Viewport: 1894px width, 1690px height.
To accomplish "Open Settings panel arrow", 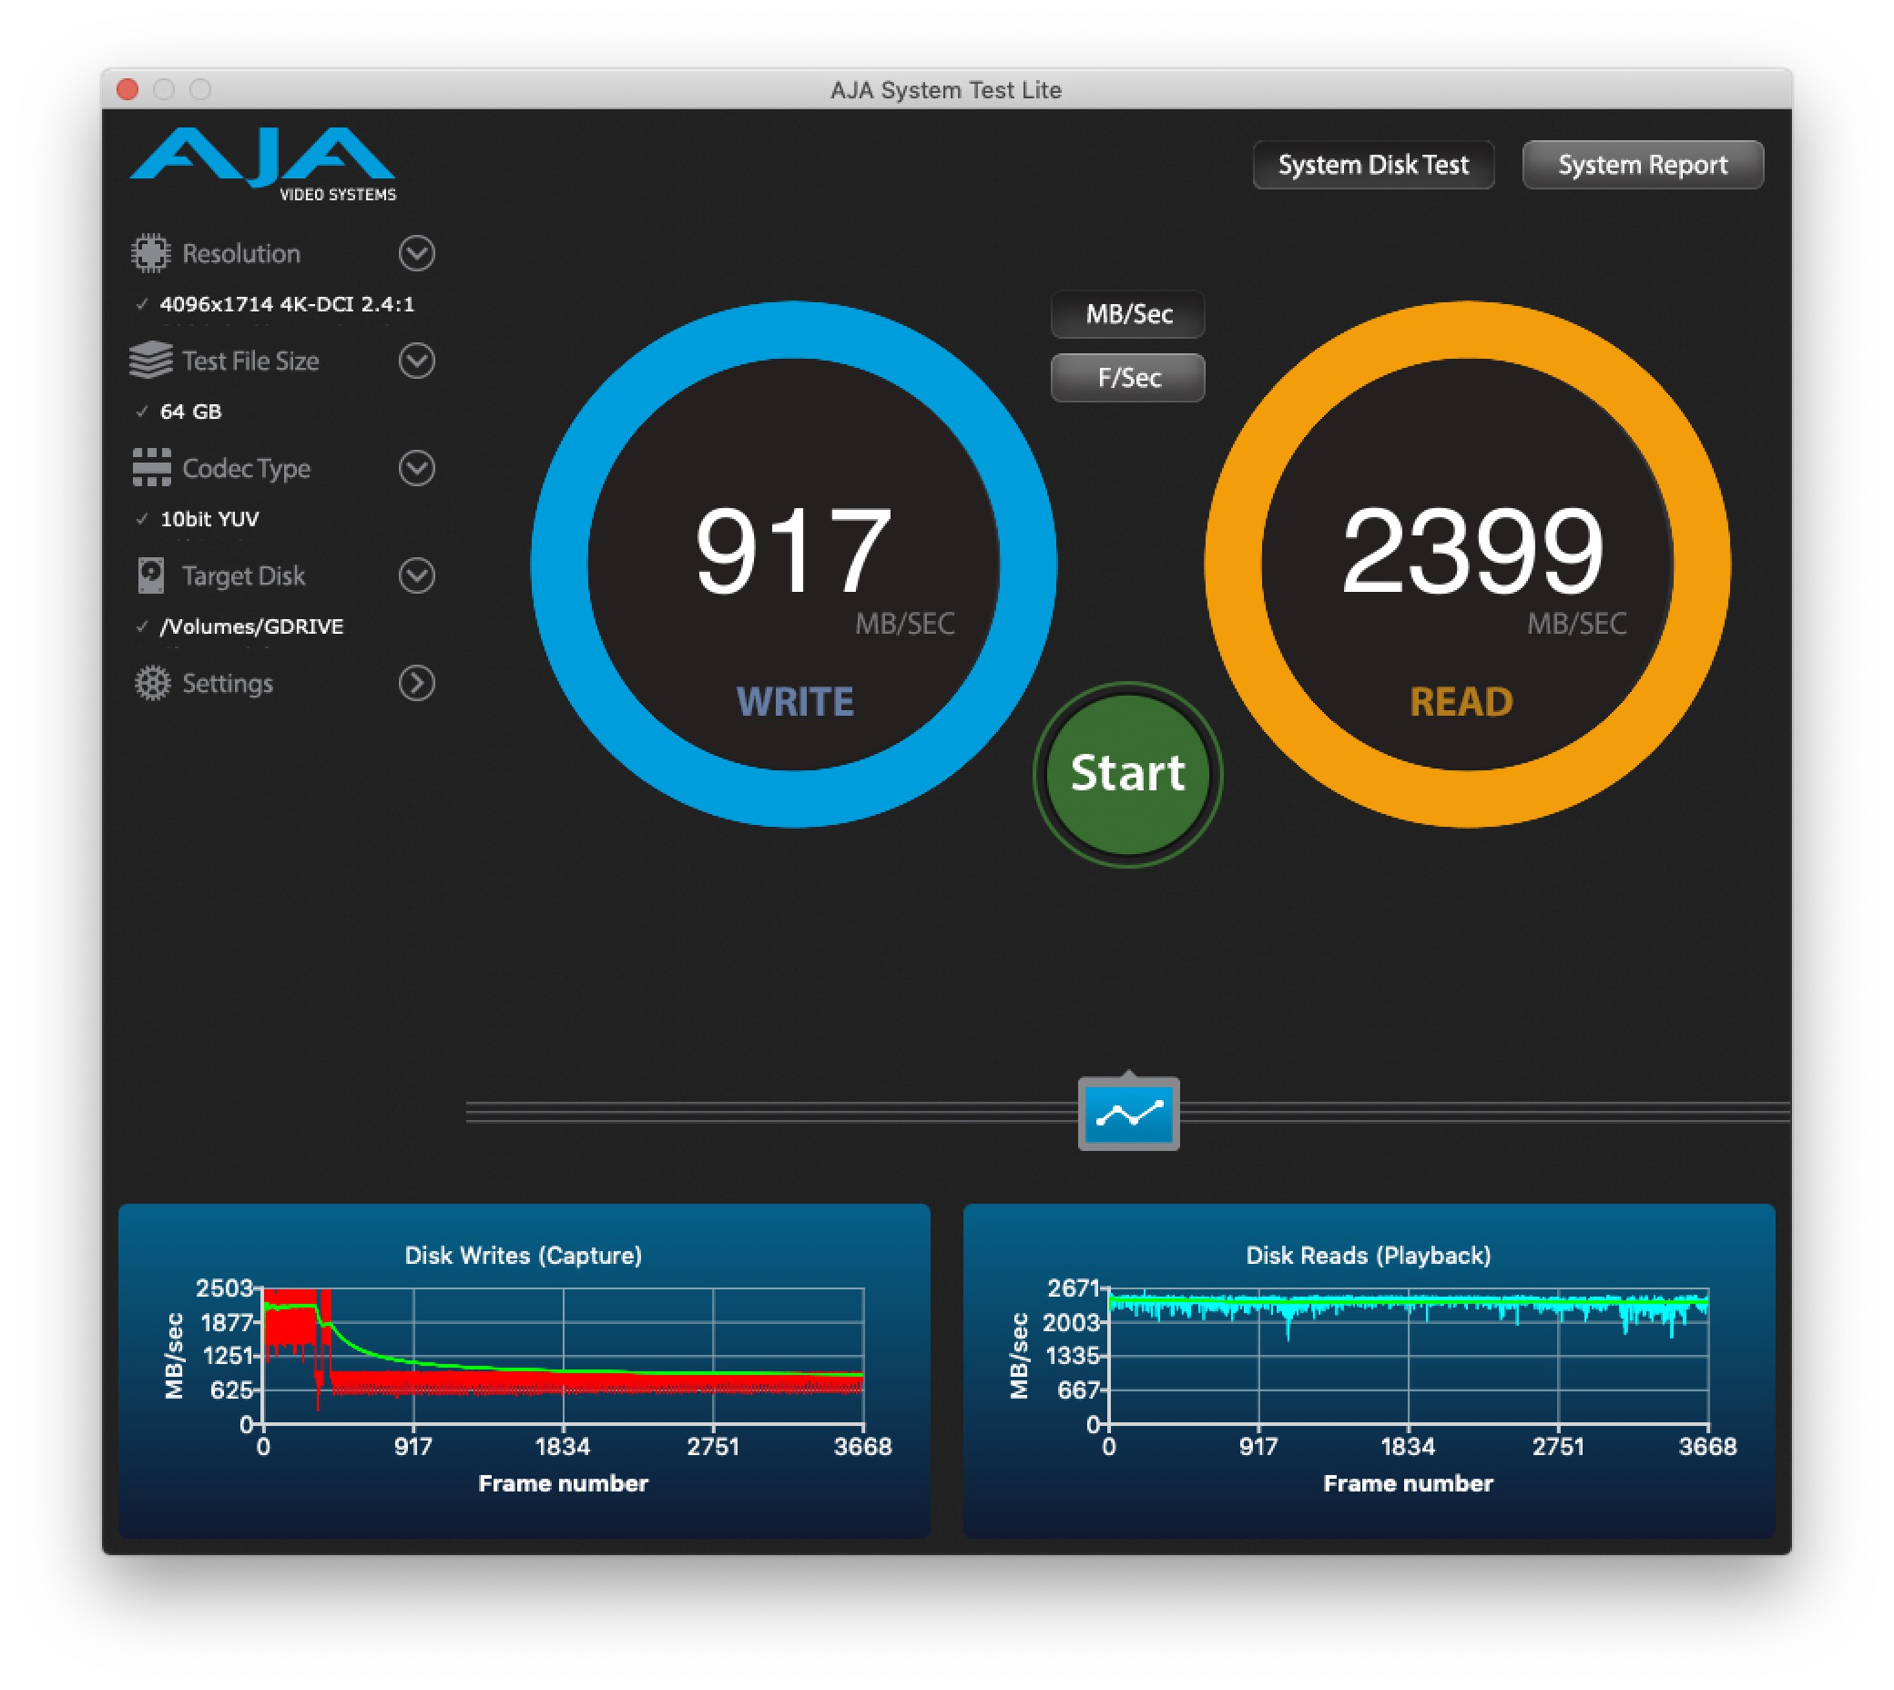I will pos(417,684).
